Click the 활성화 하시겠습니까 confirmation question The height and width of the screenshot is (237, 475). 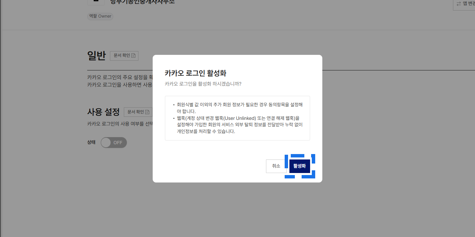[x=203, y=84]
